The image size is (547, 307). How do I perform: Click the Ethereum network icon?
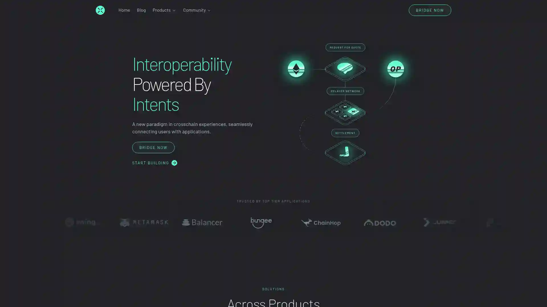click(296, 69)
